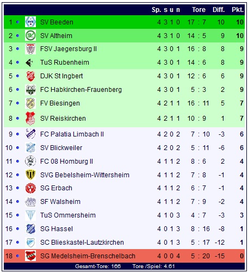Viewport: 248px width, 273px height.
Task: Click the DJK St Ingbert red crest
Action: pyautogui.click(x=30, y=76)
